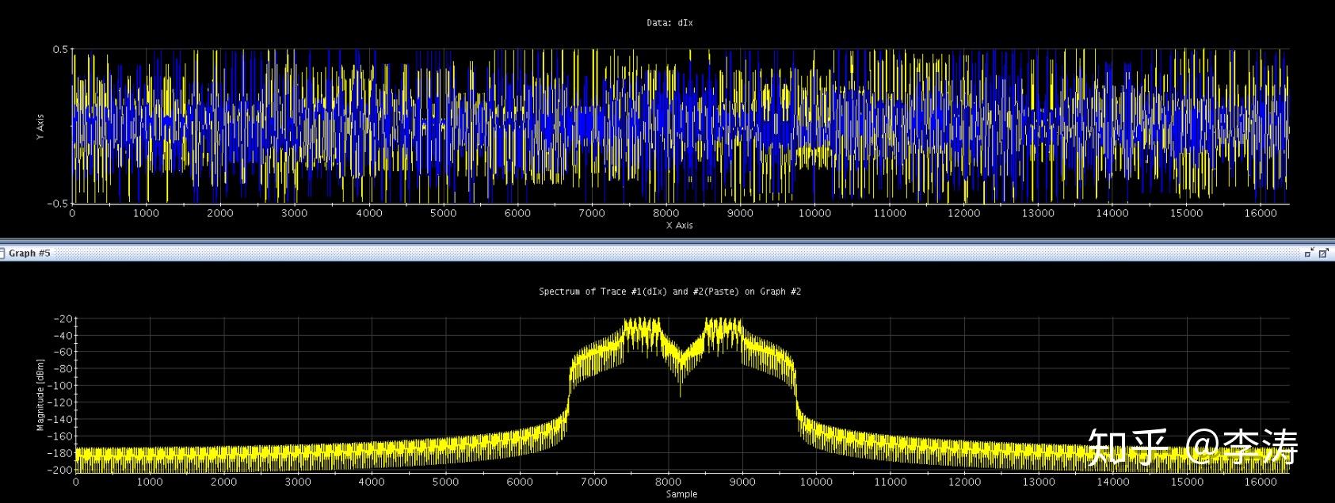Select the Graph #5 window title bar
The width and height of the screenshot is (1335, 503).
pos(667,253)
